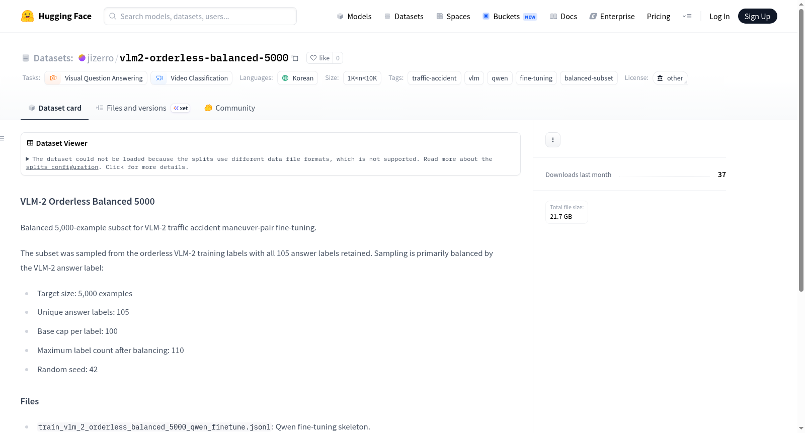Click the Hugging Face logo icon
Image resolution: width=805 pixels, height=433 pixels.
[x=28, y=16]
